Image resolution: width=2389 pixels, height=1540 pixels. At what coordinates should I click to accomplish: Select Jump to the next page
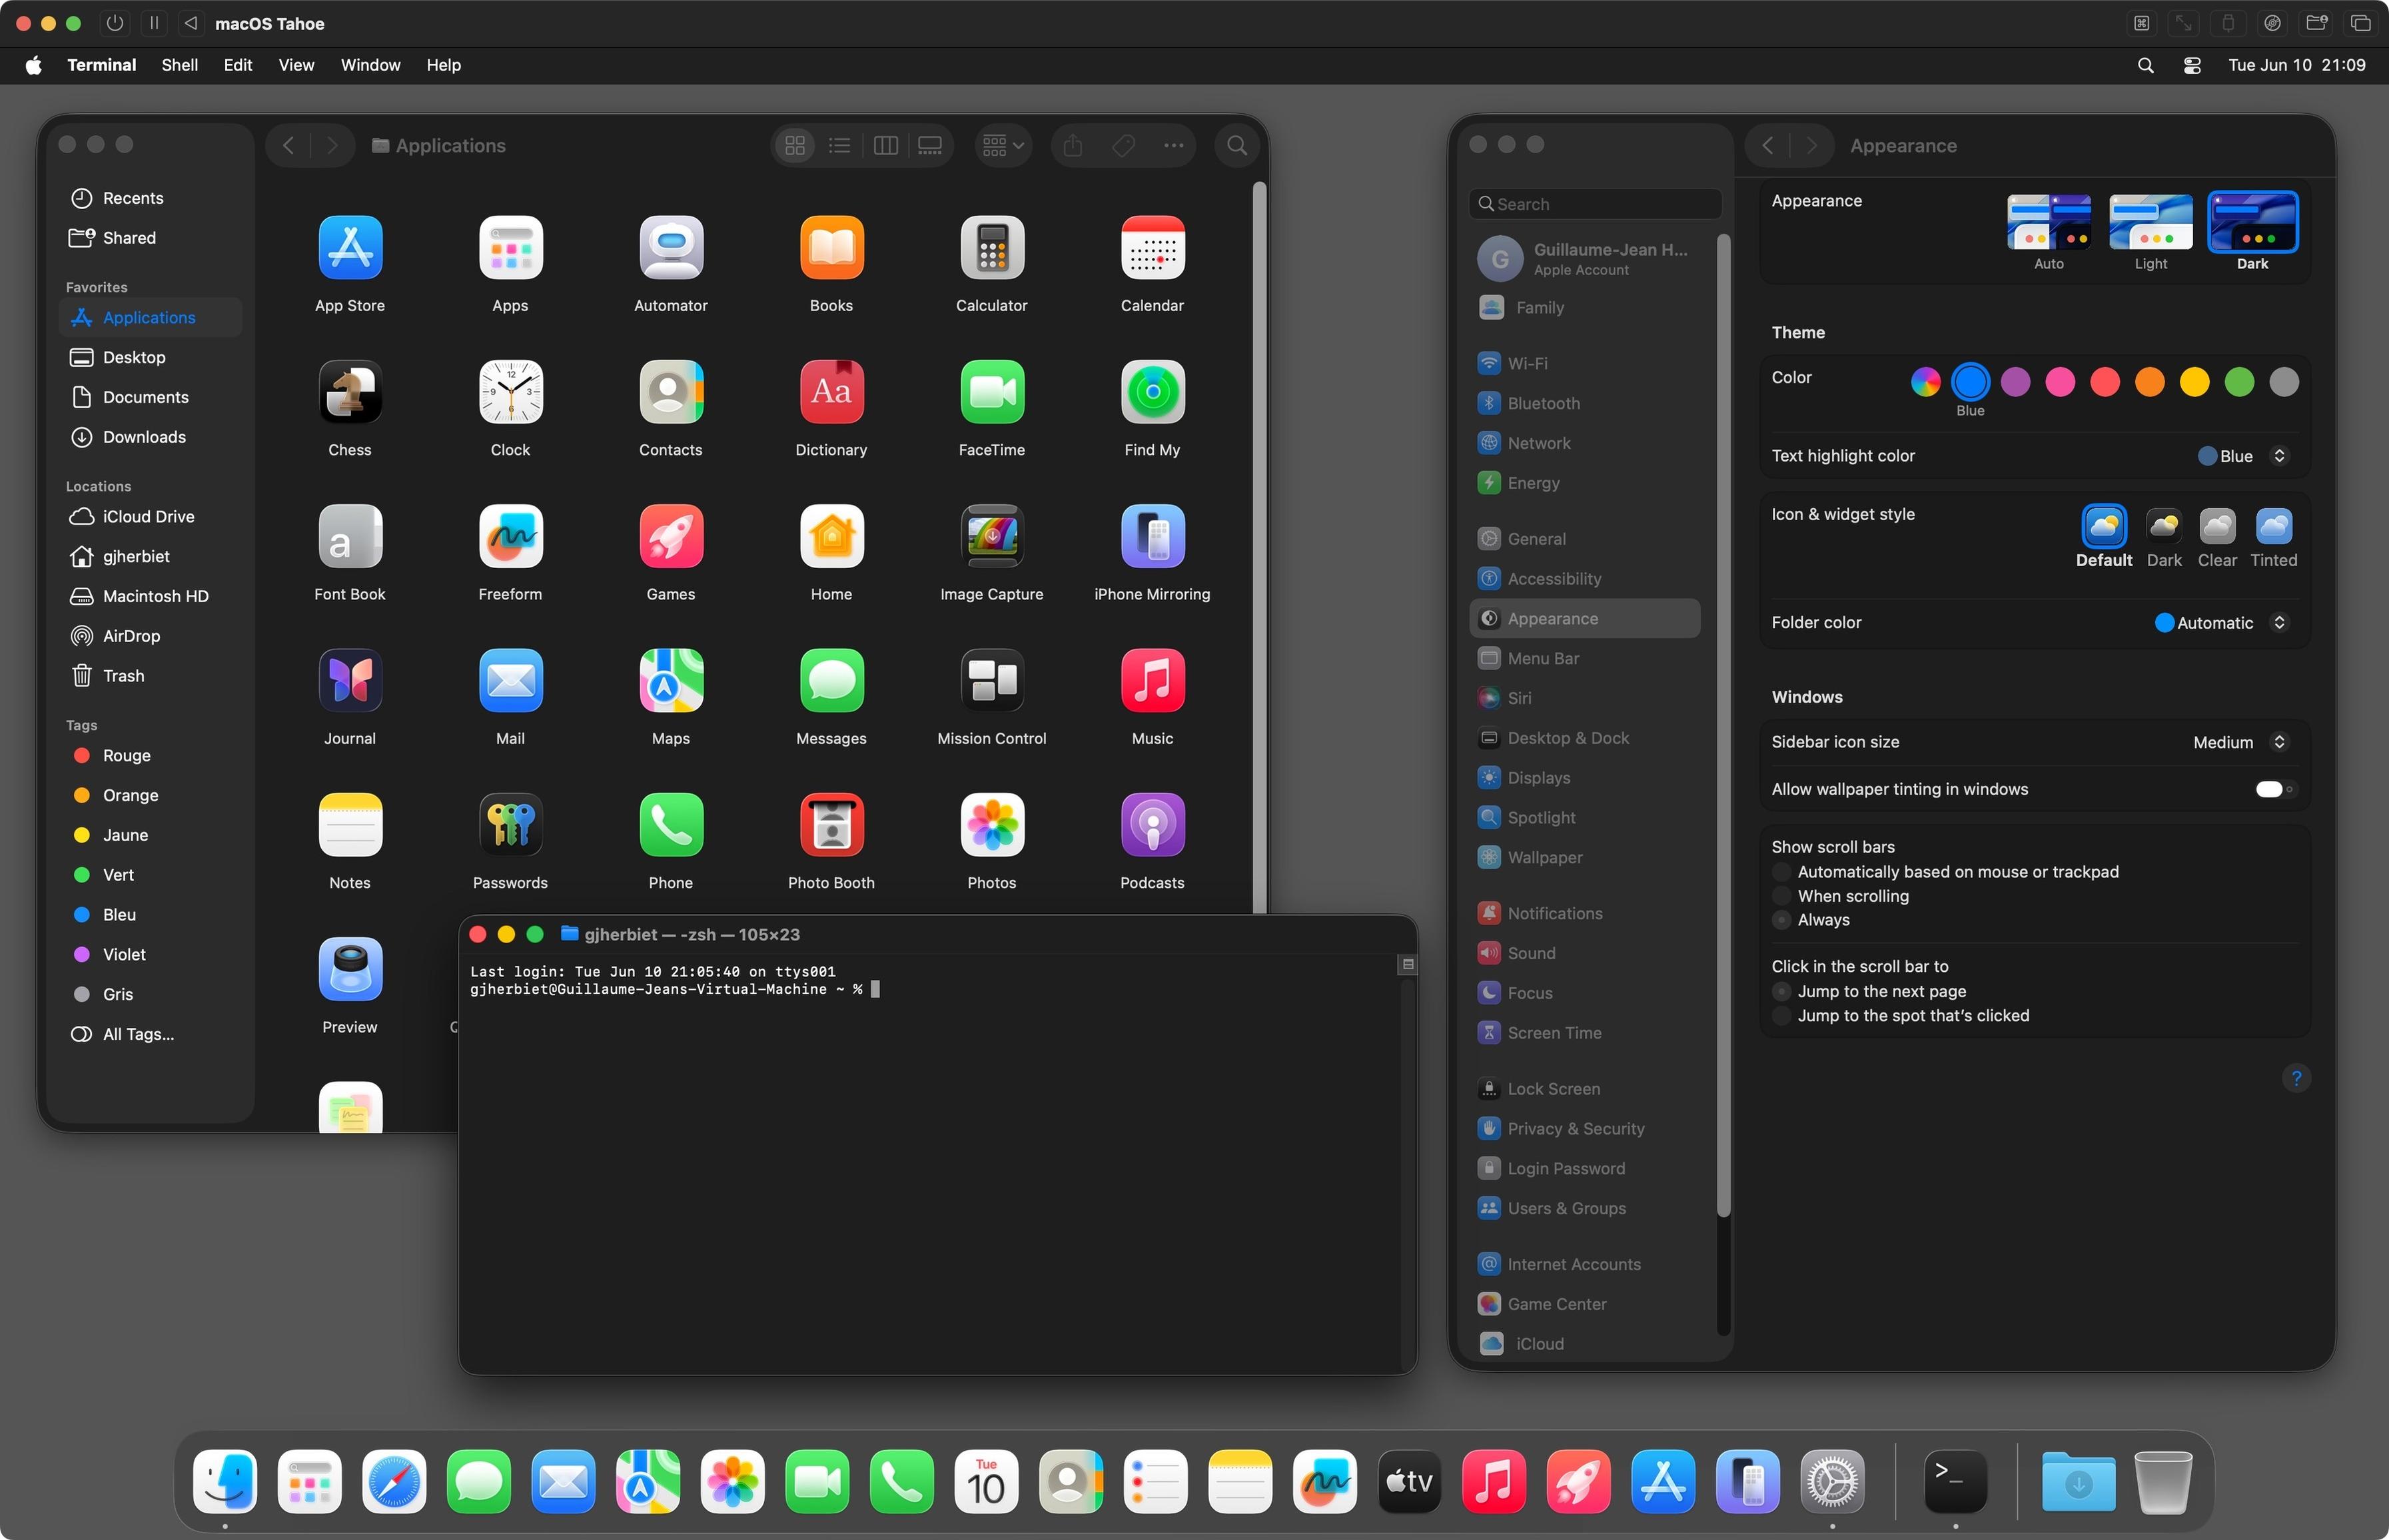point(1781,991)
